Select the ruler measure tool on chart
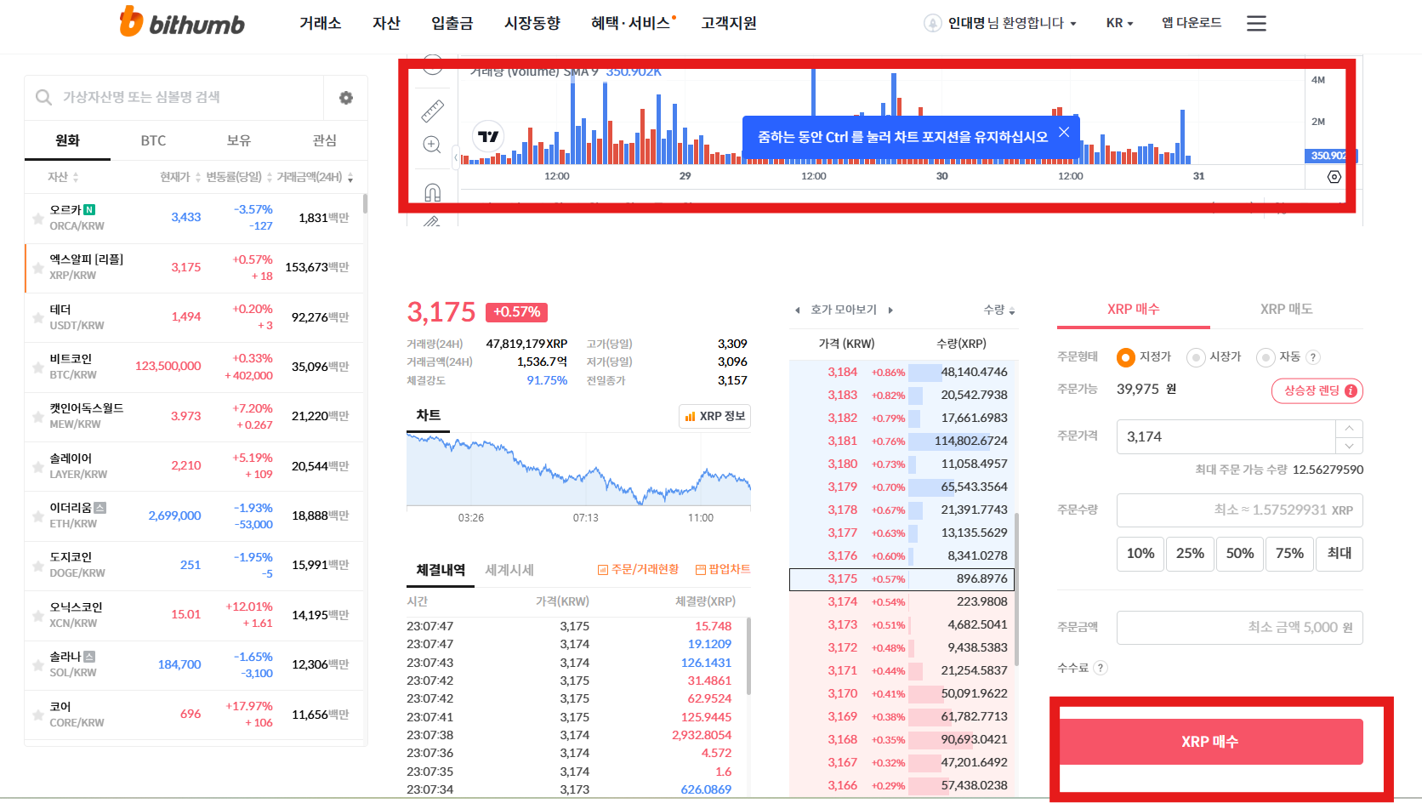 click(433, 111)
